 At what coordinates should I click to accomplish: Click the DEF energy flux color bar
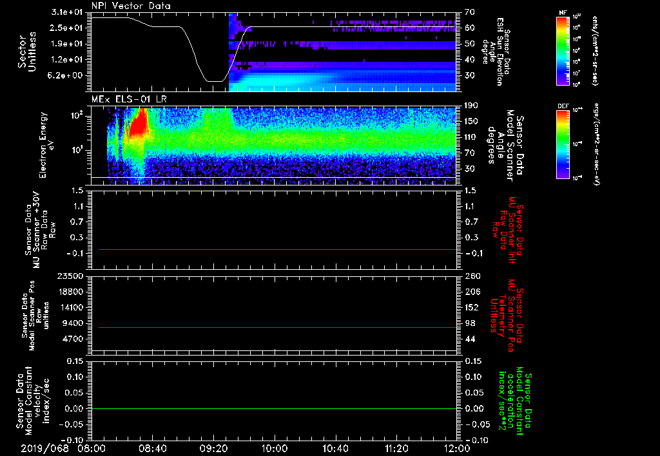click(x=563, y=144)
